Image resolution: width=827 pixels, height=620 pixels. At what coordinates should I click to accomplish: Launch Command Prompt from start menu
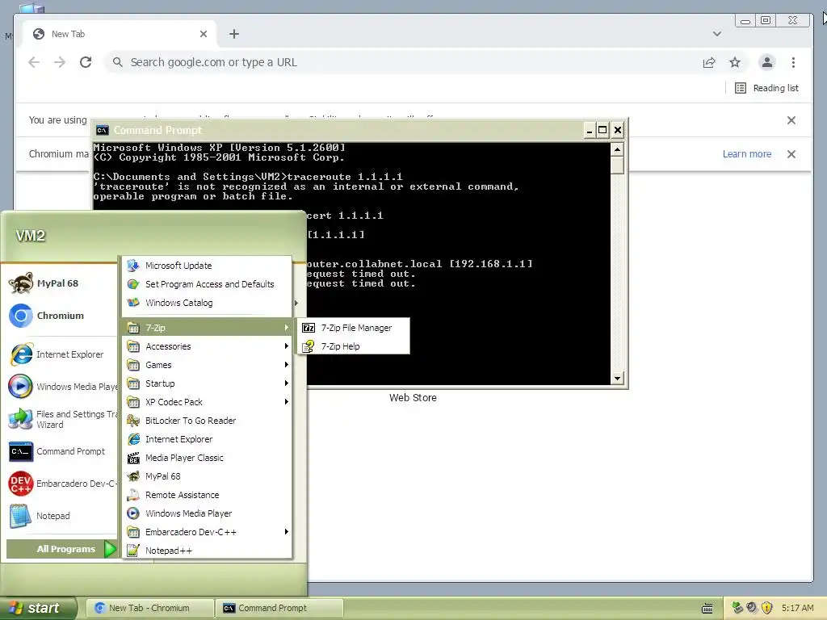tap(58, 451)
